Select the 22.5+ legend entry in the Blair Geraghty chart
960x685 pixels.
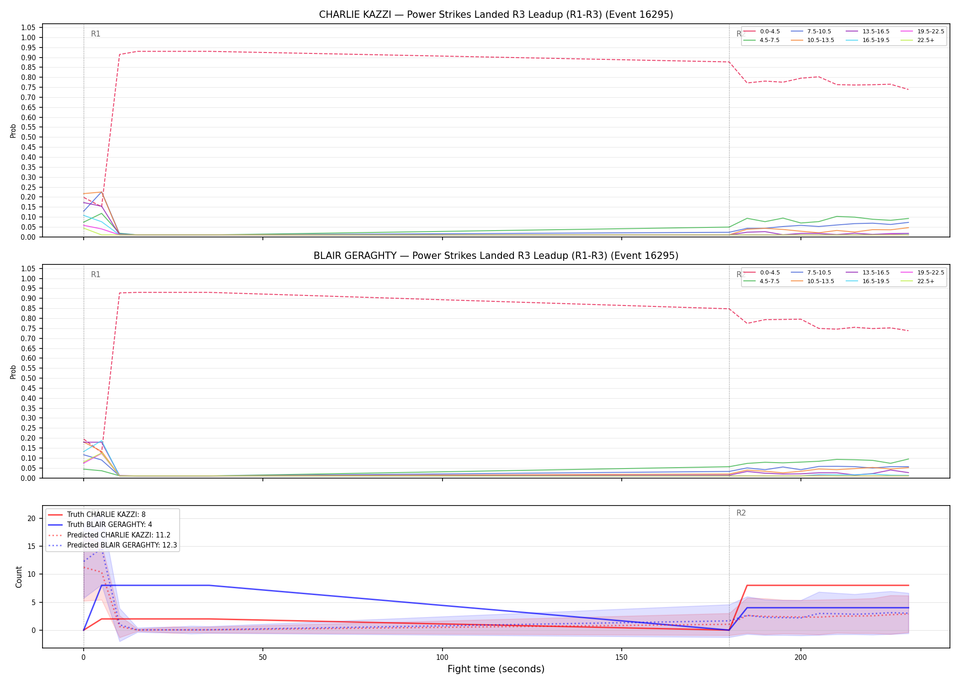918,281
